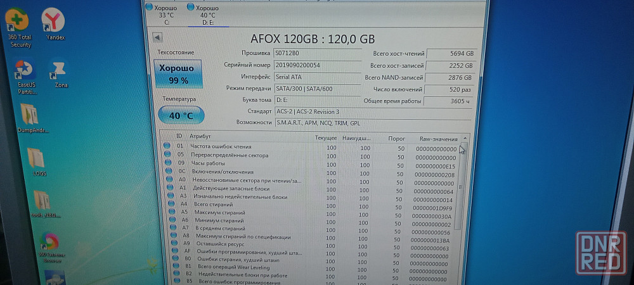Click the power-on count value 520 раз

click(x=449, y=90)
